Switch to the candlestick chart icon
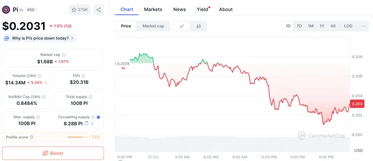The image size is (373, 161). pyautogui.click(x=199, y=26)
